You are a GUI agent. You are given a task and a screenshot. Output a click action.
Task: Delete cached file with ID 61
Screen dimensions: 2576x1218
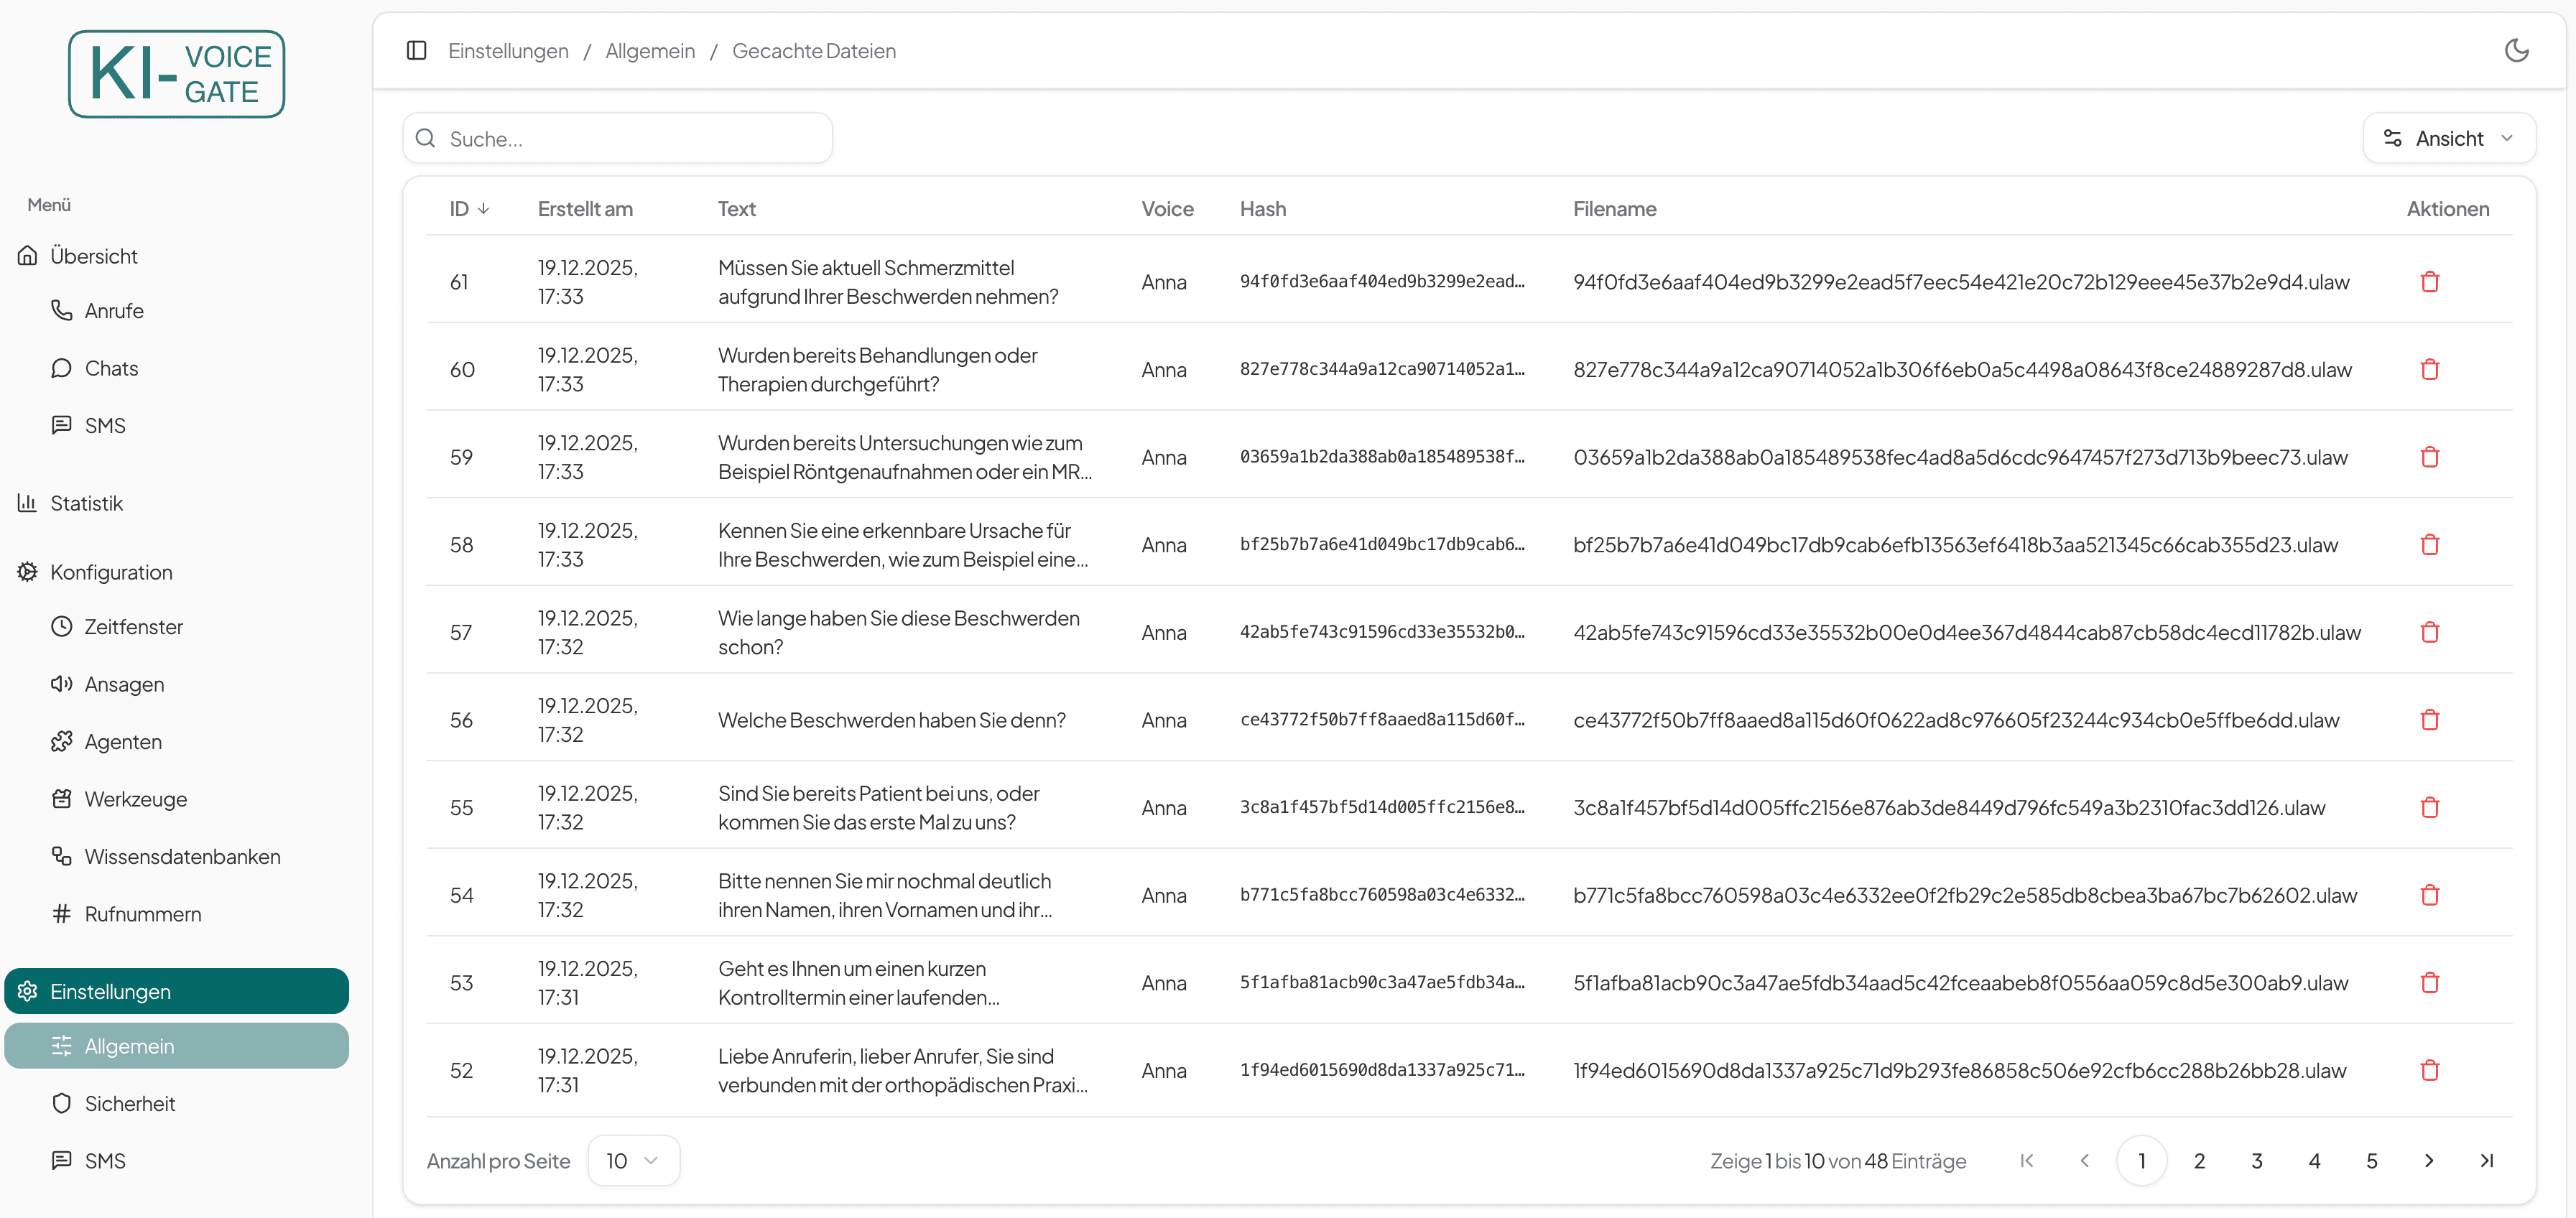2429,282
